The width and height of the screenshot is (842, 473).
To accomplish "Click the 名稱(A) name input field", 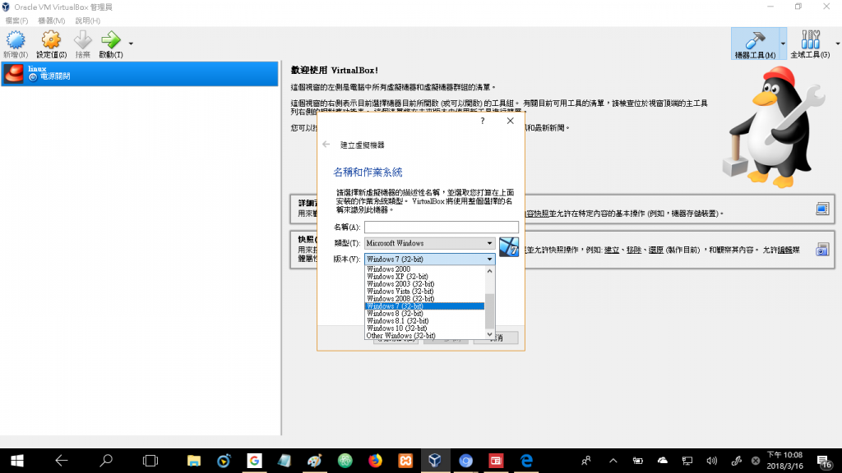I will coord(442,227).
